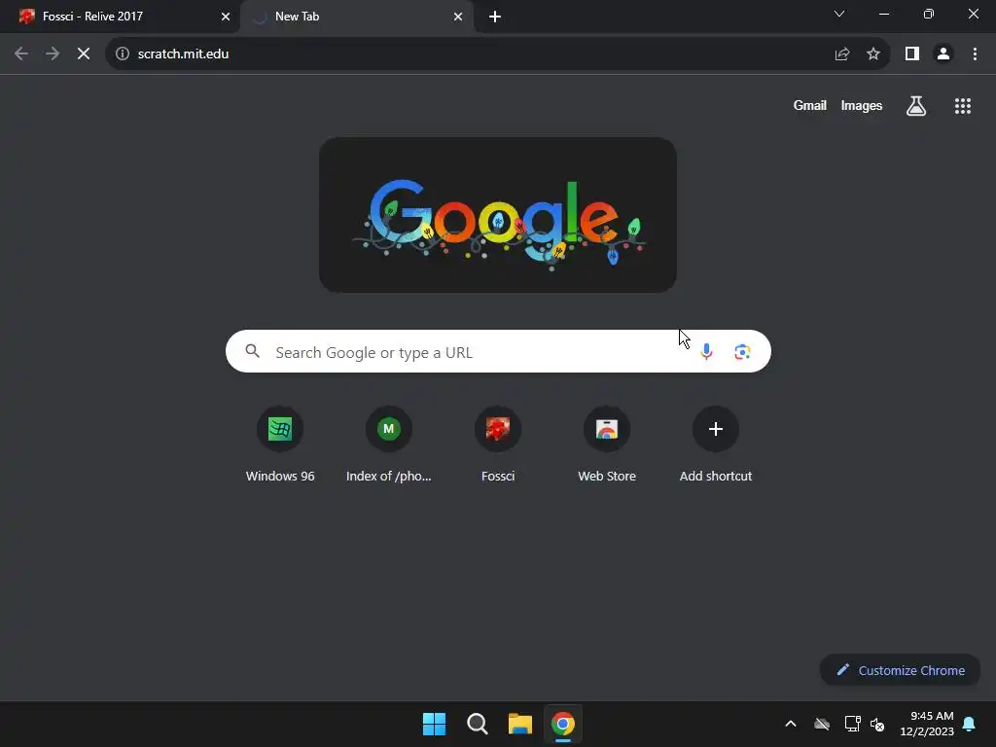The height and width of the screenshot is (747, 996).
Task: Open Chrome three-dot menu
Action: tap(975, 54)
